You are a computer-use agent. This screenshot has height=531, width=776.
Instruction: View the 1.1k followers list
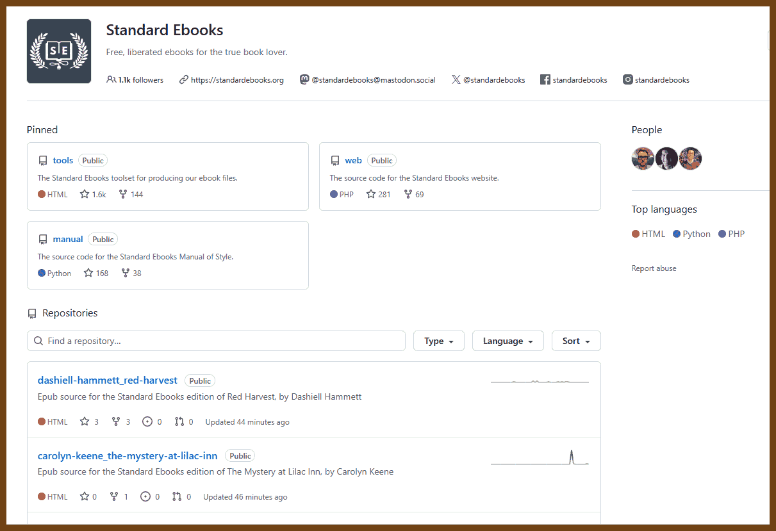[x=140, y=80]
